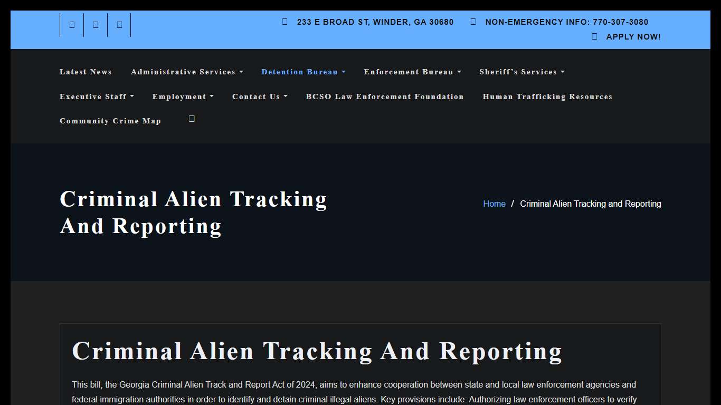This screenshot has height=405, width=721.
Task: Navigate to Human Trafficking Resources
Action: [x=547, y=97]
